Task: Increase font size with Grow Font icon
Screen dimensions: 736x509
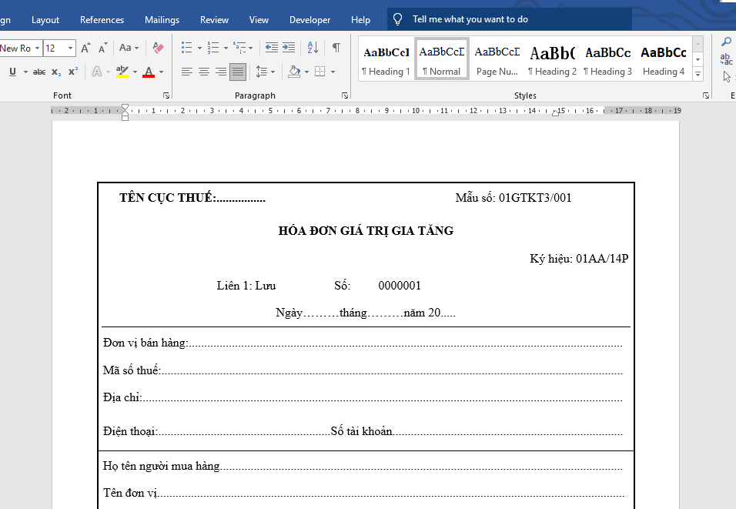Action: [85, 48]
